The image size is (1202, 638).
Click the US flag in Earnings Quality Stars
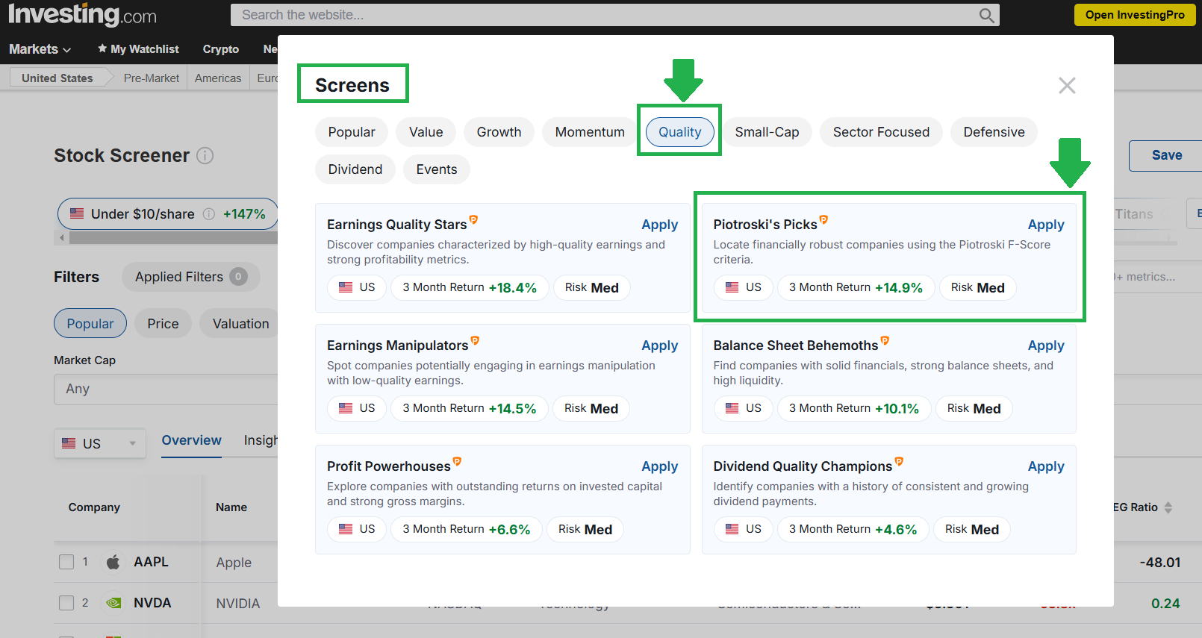346,287
